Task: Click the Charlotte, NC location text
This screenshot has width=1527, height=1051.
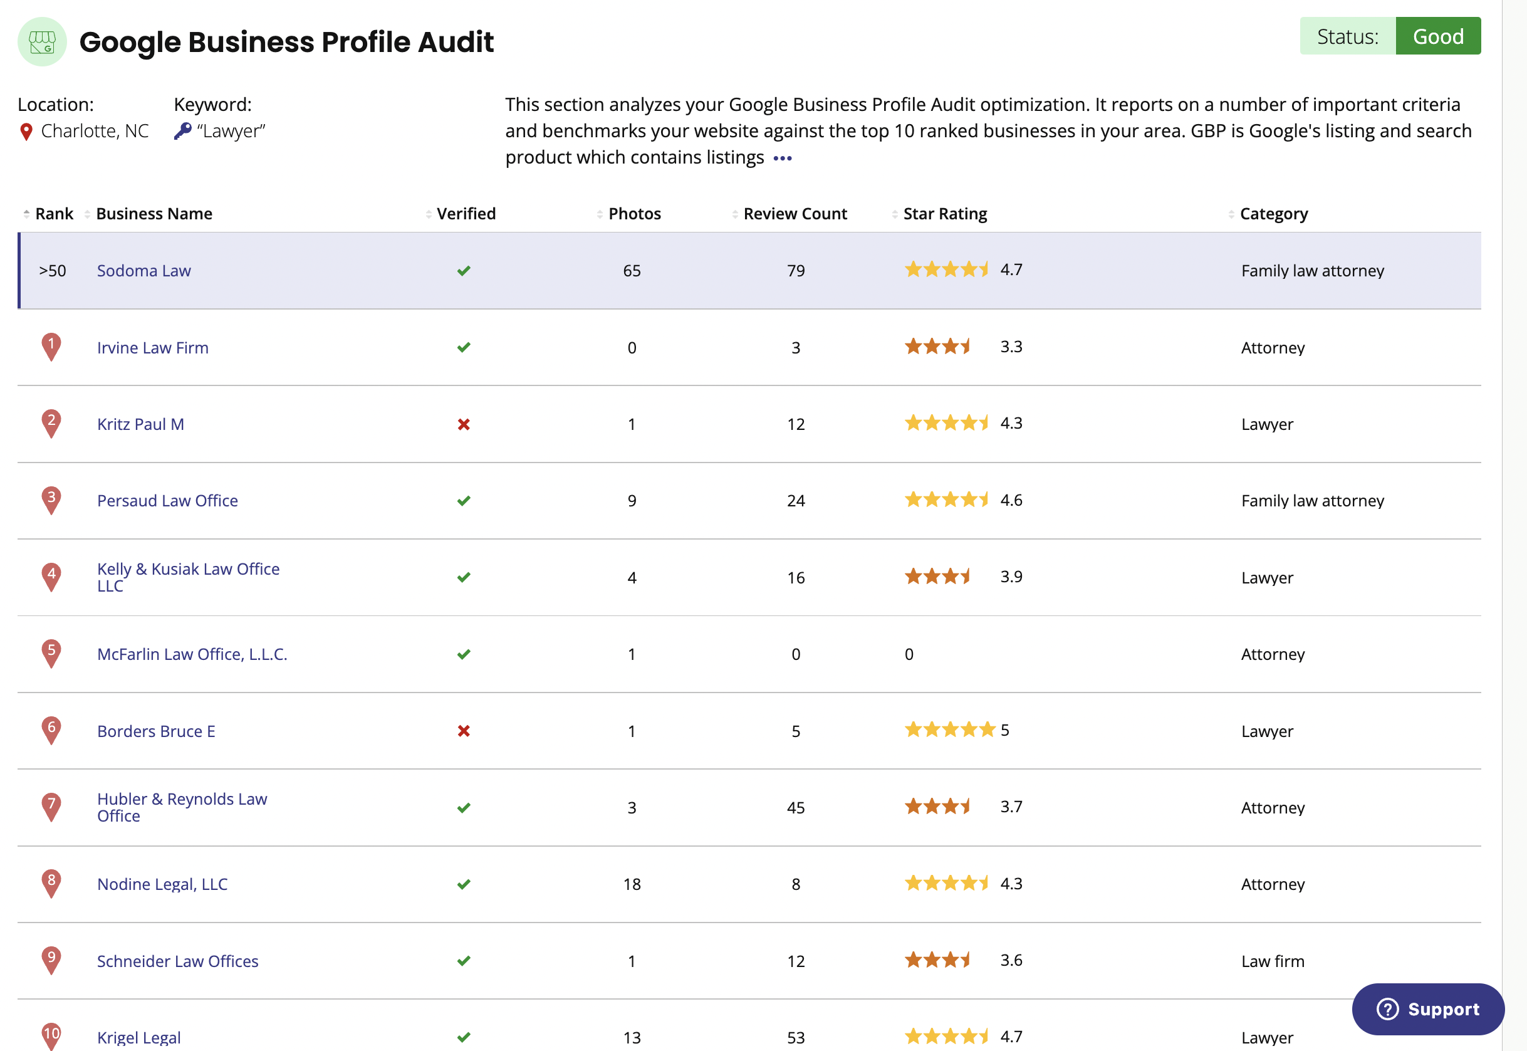Action: click(95, 131)
